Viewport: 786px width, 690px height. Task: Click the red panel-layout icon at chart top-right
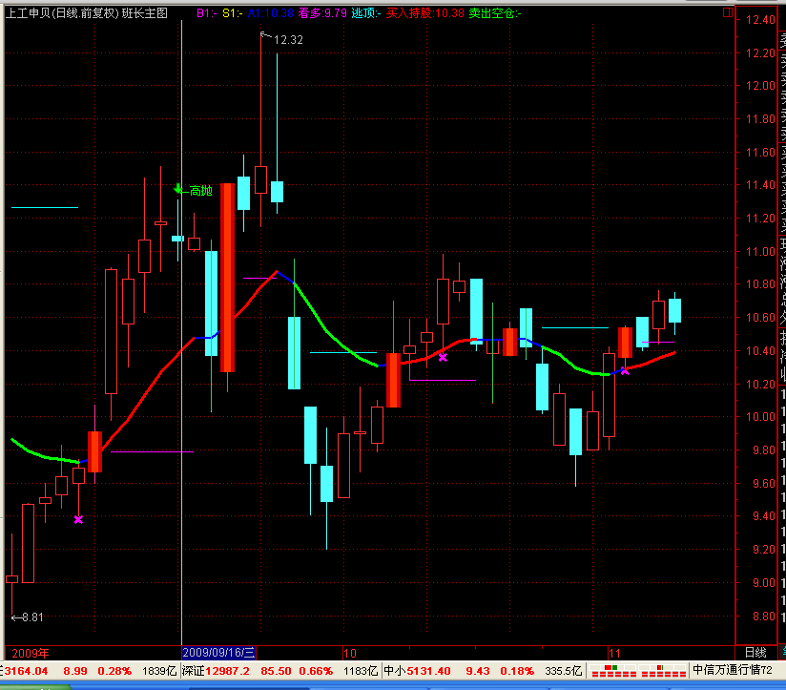pyautogui.click(x=728, y=12)
